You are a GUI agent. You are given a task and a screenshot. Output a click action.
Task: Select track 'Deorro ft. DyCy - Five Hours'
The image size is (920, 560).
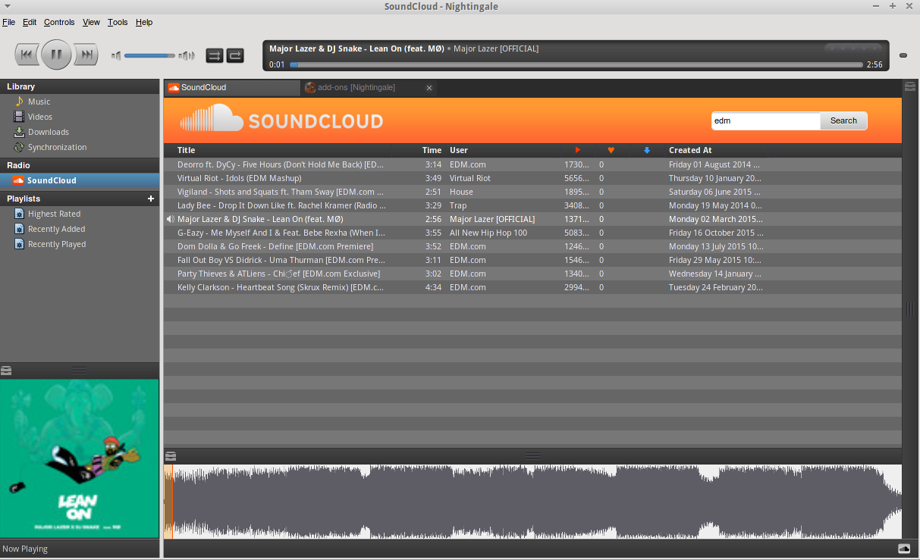click(x=532, y=164)
